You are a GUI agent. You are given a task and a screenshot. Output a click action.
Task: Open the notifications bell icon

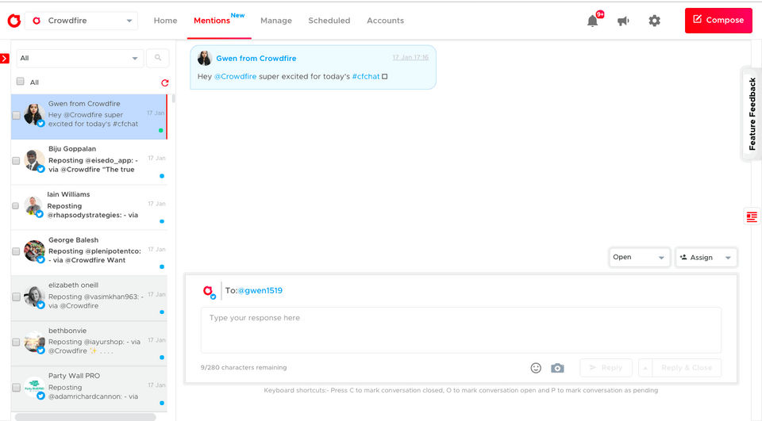point(592,21)
